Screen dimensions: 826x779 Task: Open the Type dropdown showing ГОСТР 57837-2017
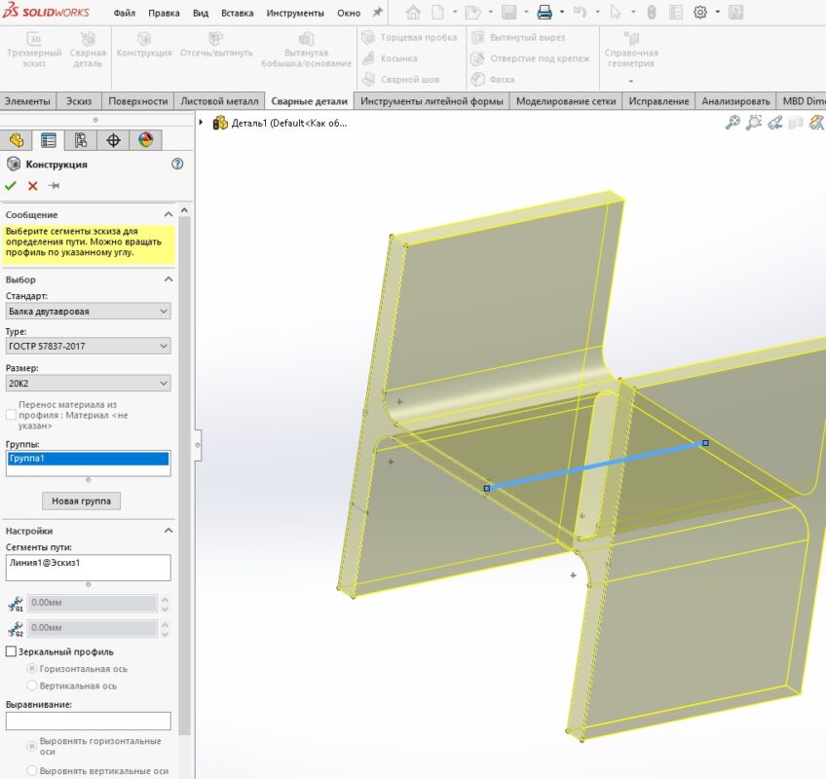pos(88,346)
